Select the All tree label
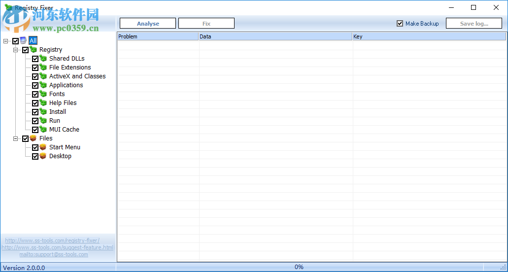Screen dimensions: 508x272 (33, 40)
